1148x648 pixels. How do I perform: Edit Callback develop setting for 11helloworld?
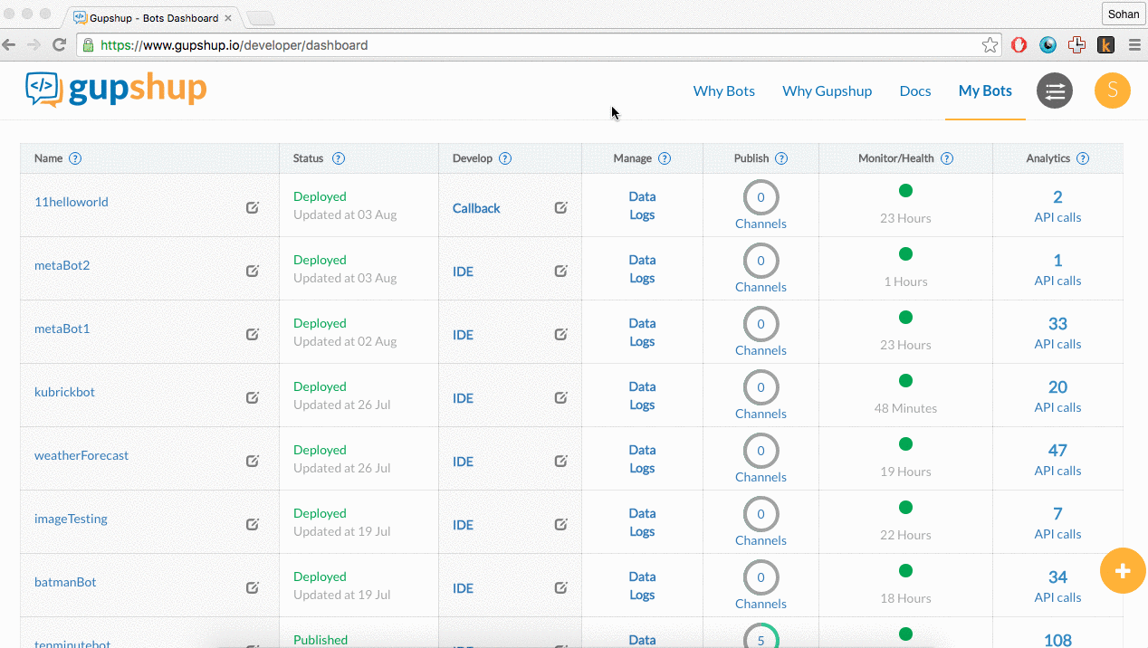(x=561, y=207)
